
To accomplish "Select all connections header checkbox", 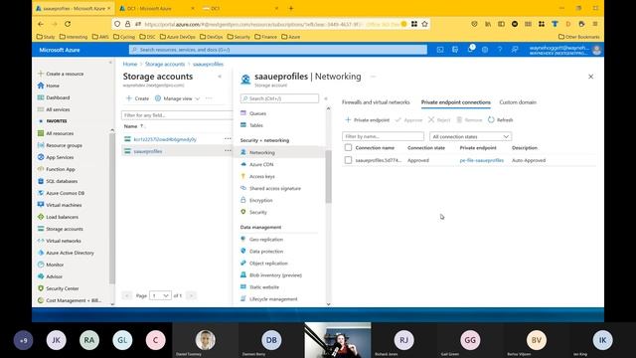I will 348,148.
